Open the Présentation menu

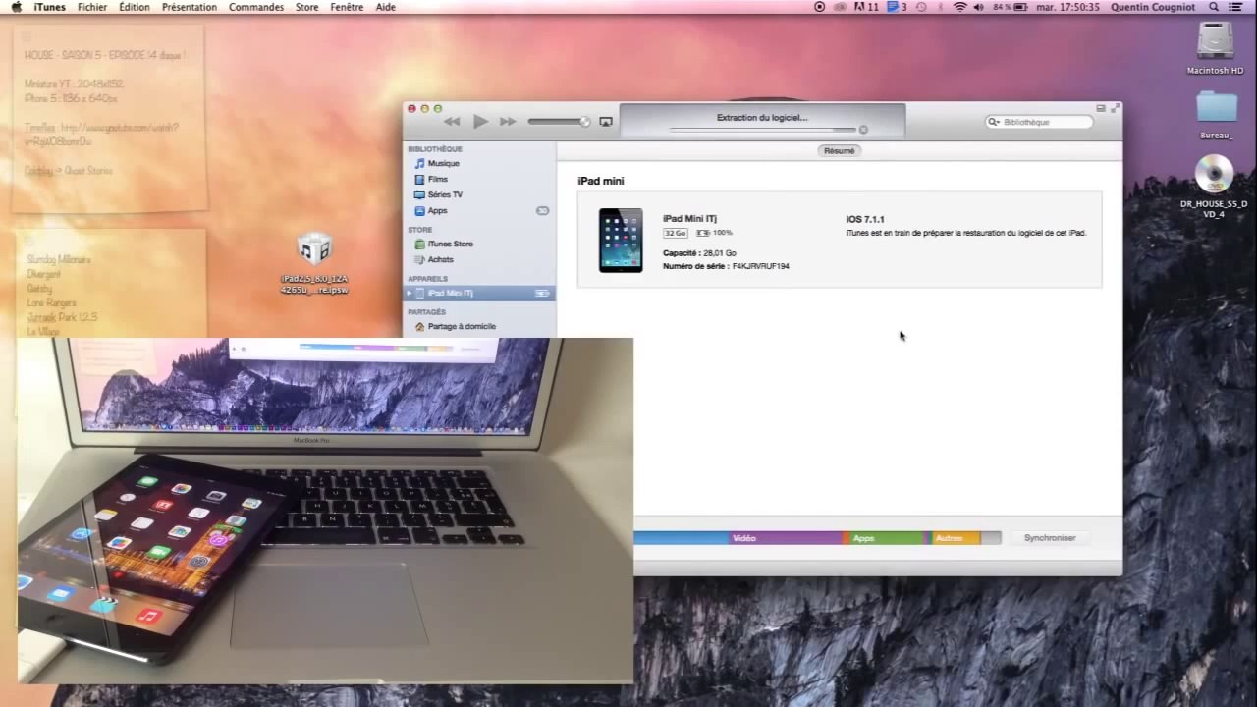(190, 7)
